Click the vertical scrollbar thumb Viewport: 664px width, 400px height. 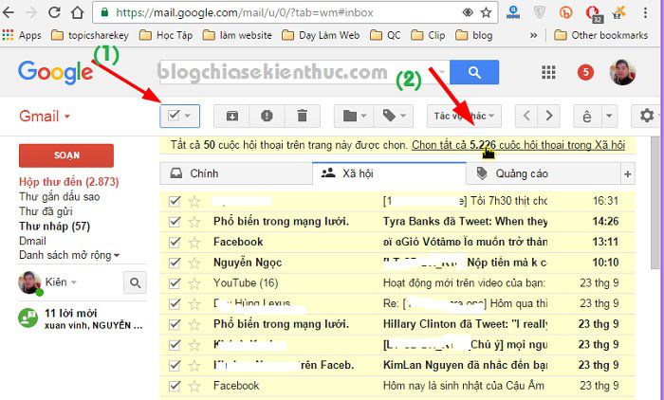coord(655,202)
